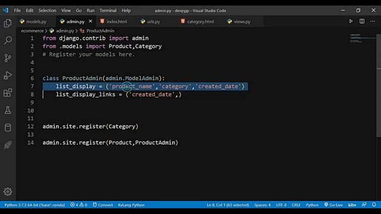Screen dimensions: 381x214
Task: Open notifications bell in status bar
Action: 374,204
